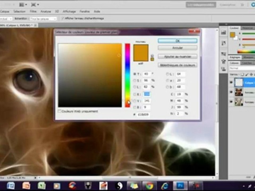Open 'Bibliothèques de couleurs' button
The height and width of the screenshot is (191, 255).
178,65
